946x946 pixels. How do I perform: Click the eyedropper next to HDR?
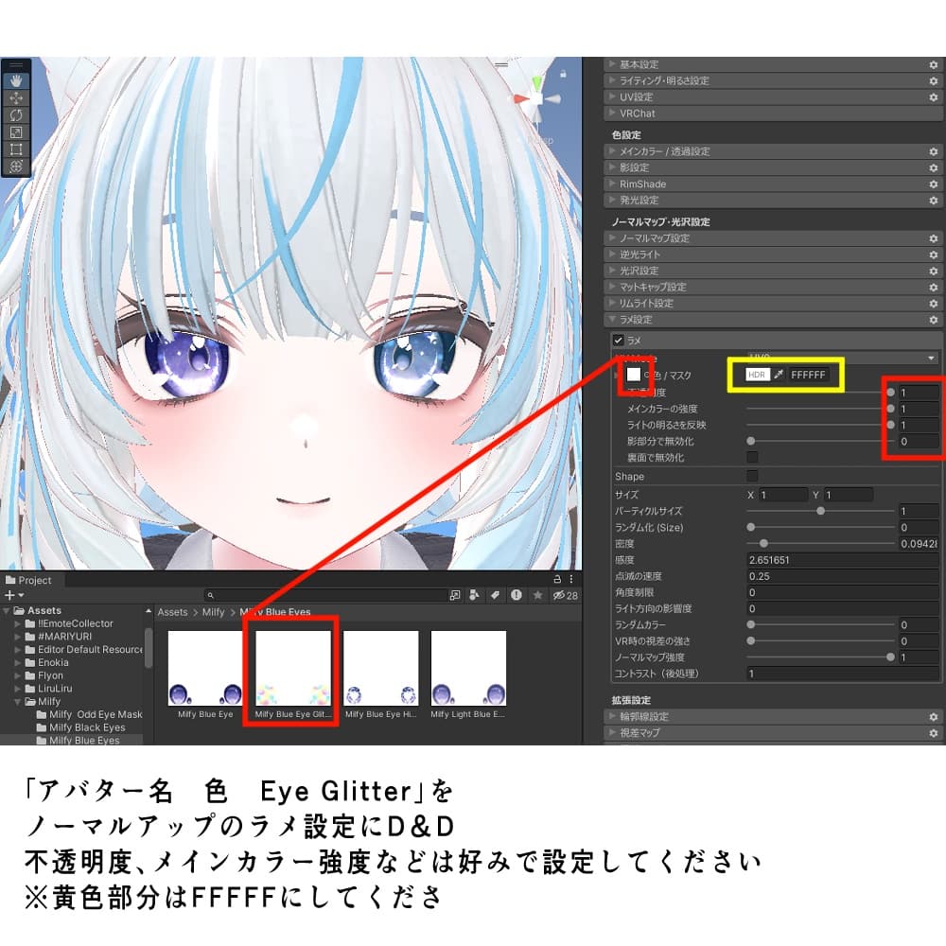click(779, 375)
